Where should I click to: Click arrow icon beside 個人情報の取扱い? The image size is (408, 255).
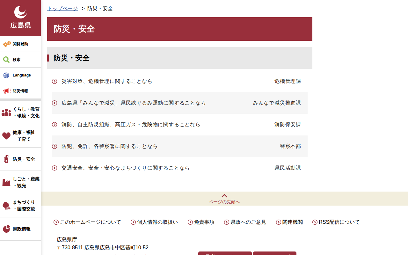click(x=133, y=222)
